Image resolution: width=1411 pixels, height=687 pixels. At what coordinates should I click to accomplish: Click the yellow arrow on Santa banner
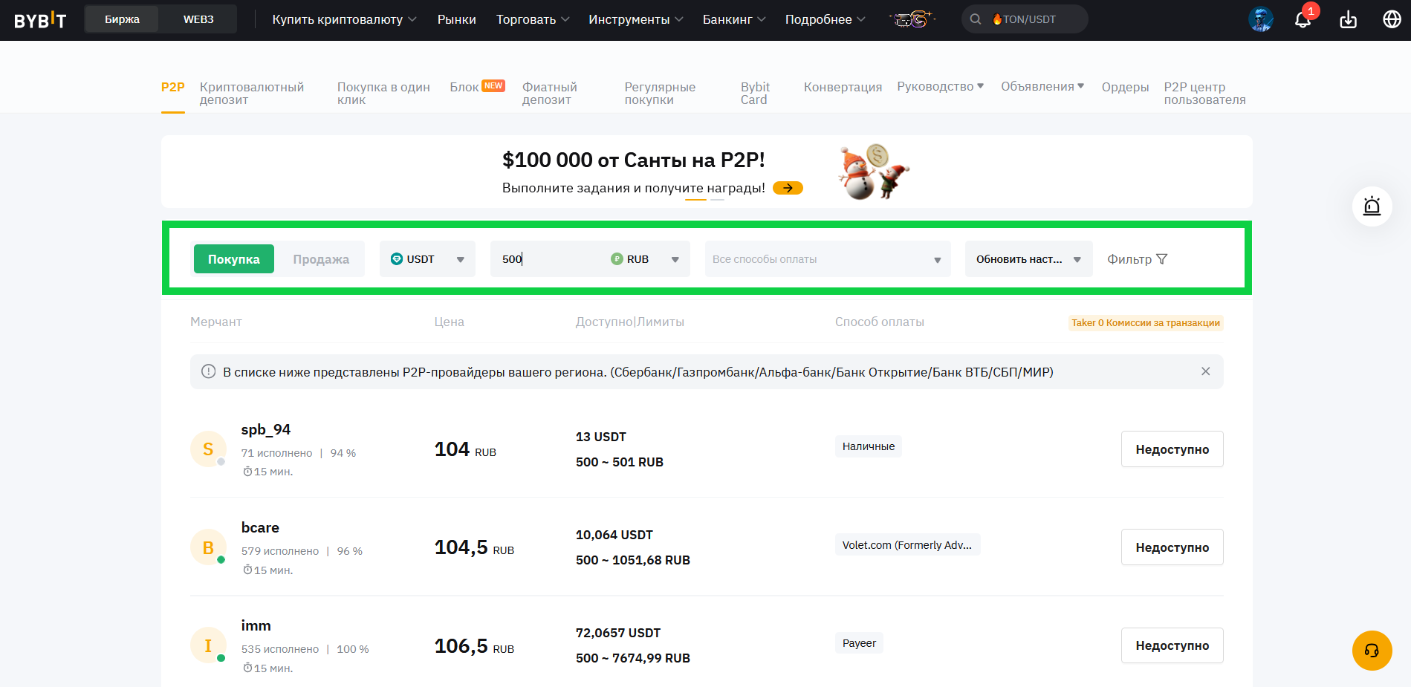coord(788,188)
